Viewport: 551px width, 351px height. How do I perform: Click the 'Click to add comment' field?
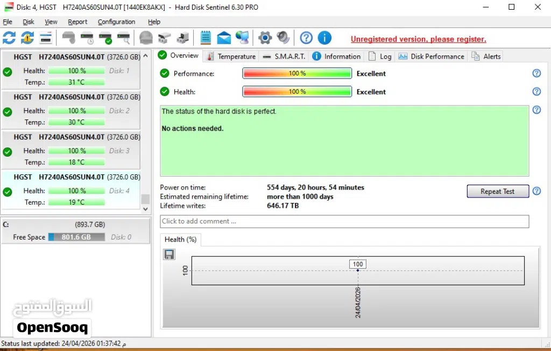coord(344,221)
